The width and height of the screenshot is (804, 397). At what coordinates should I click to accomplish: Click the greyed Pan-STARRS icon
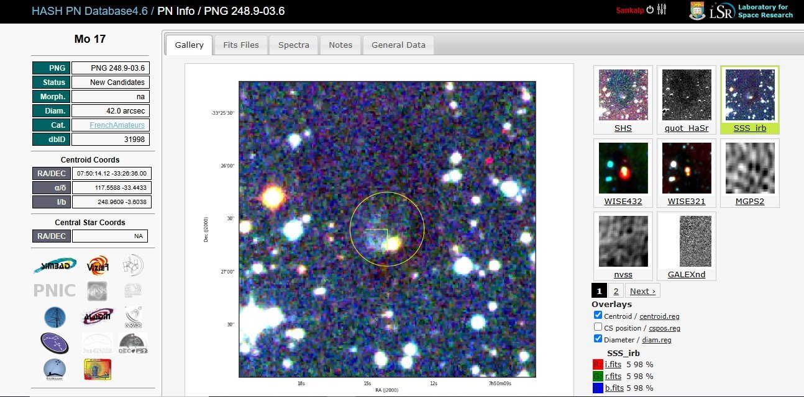pyautogui.click(x=98, y=343)
